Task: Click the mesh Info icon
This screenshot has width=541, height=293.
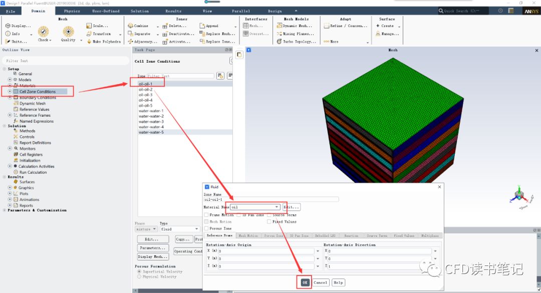Action: click(x=8, y=34)
